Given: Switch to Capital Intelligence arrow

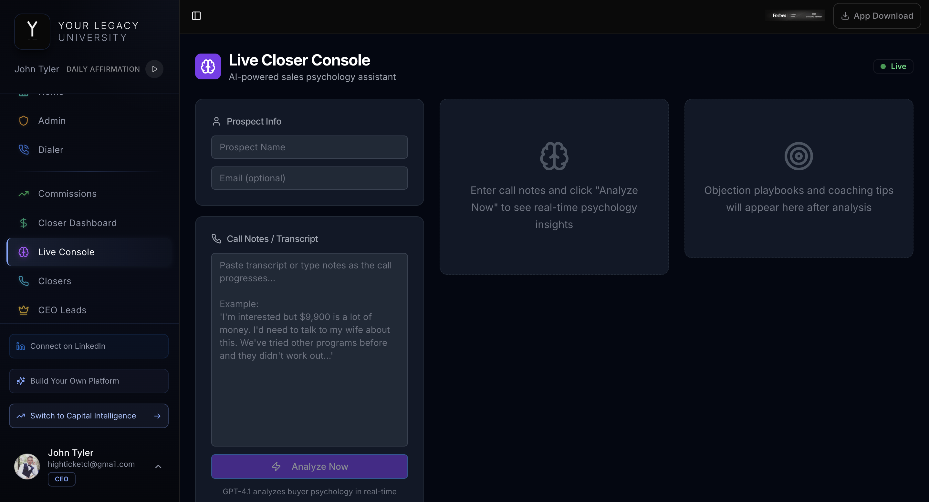Looking at the screenshot, I should (x=157, y=416).
